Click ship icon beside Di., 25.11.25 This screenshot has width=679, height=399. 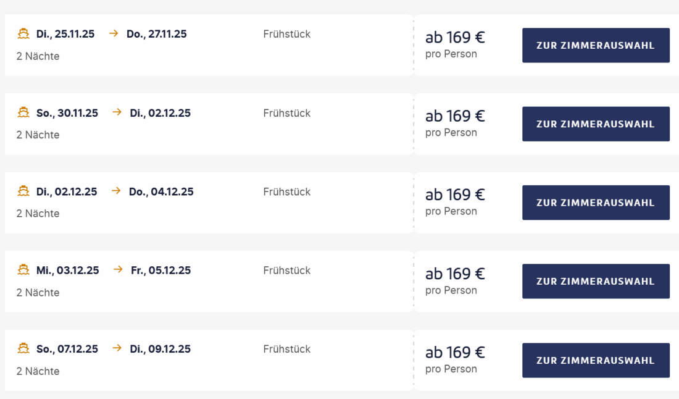23,34
